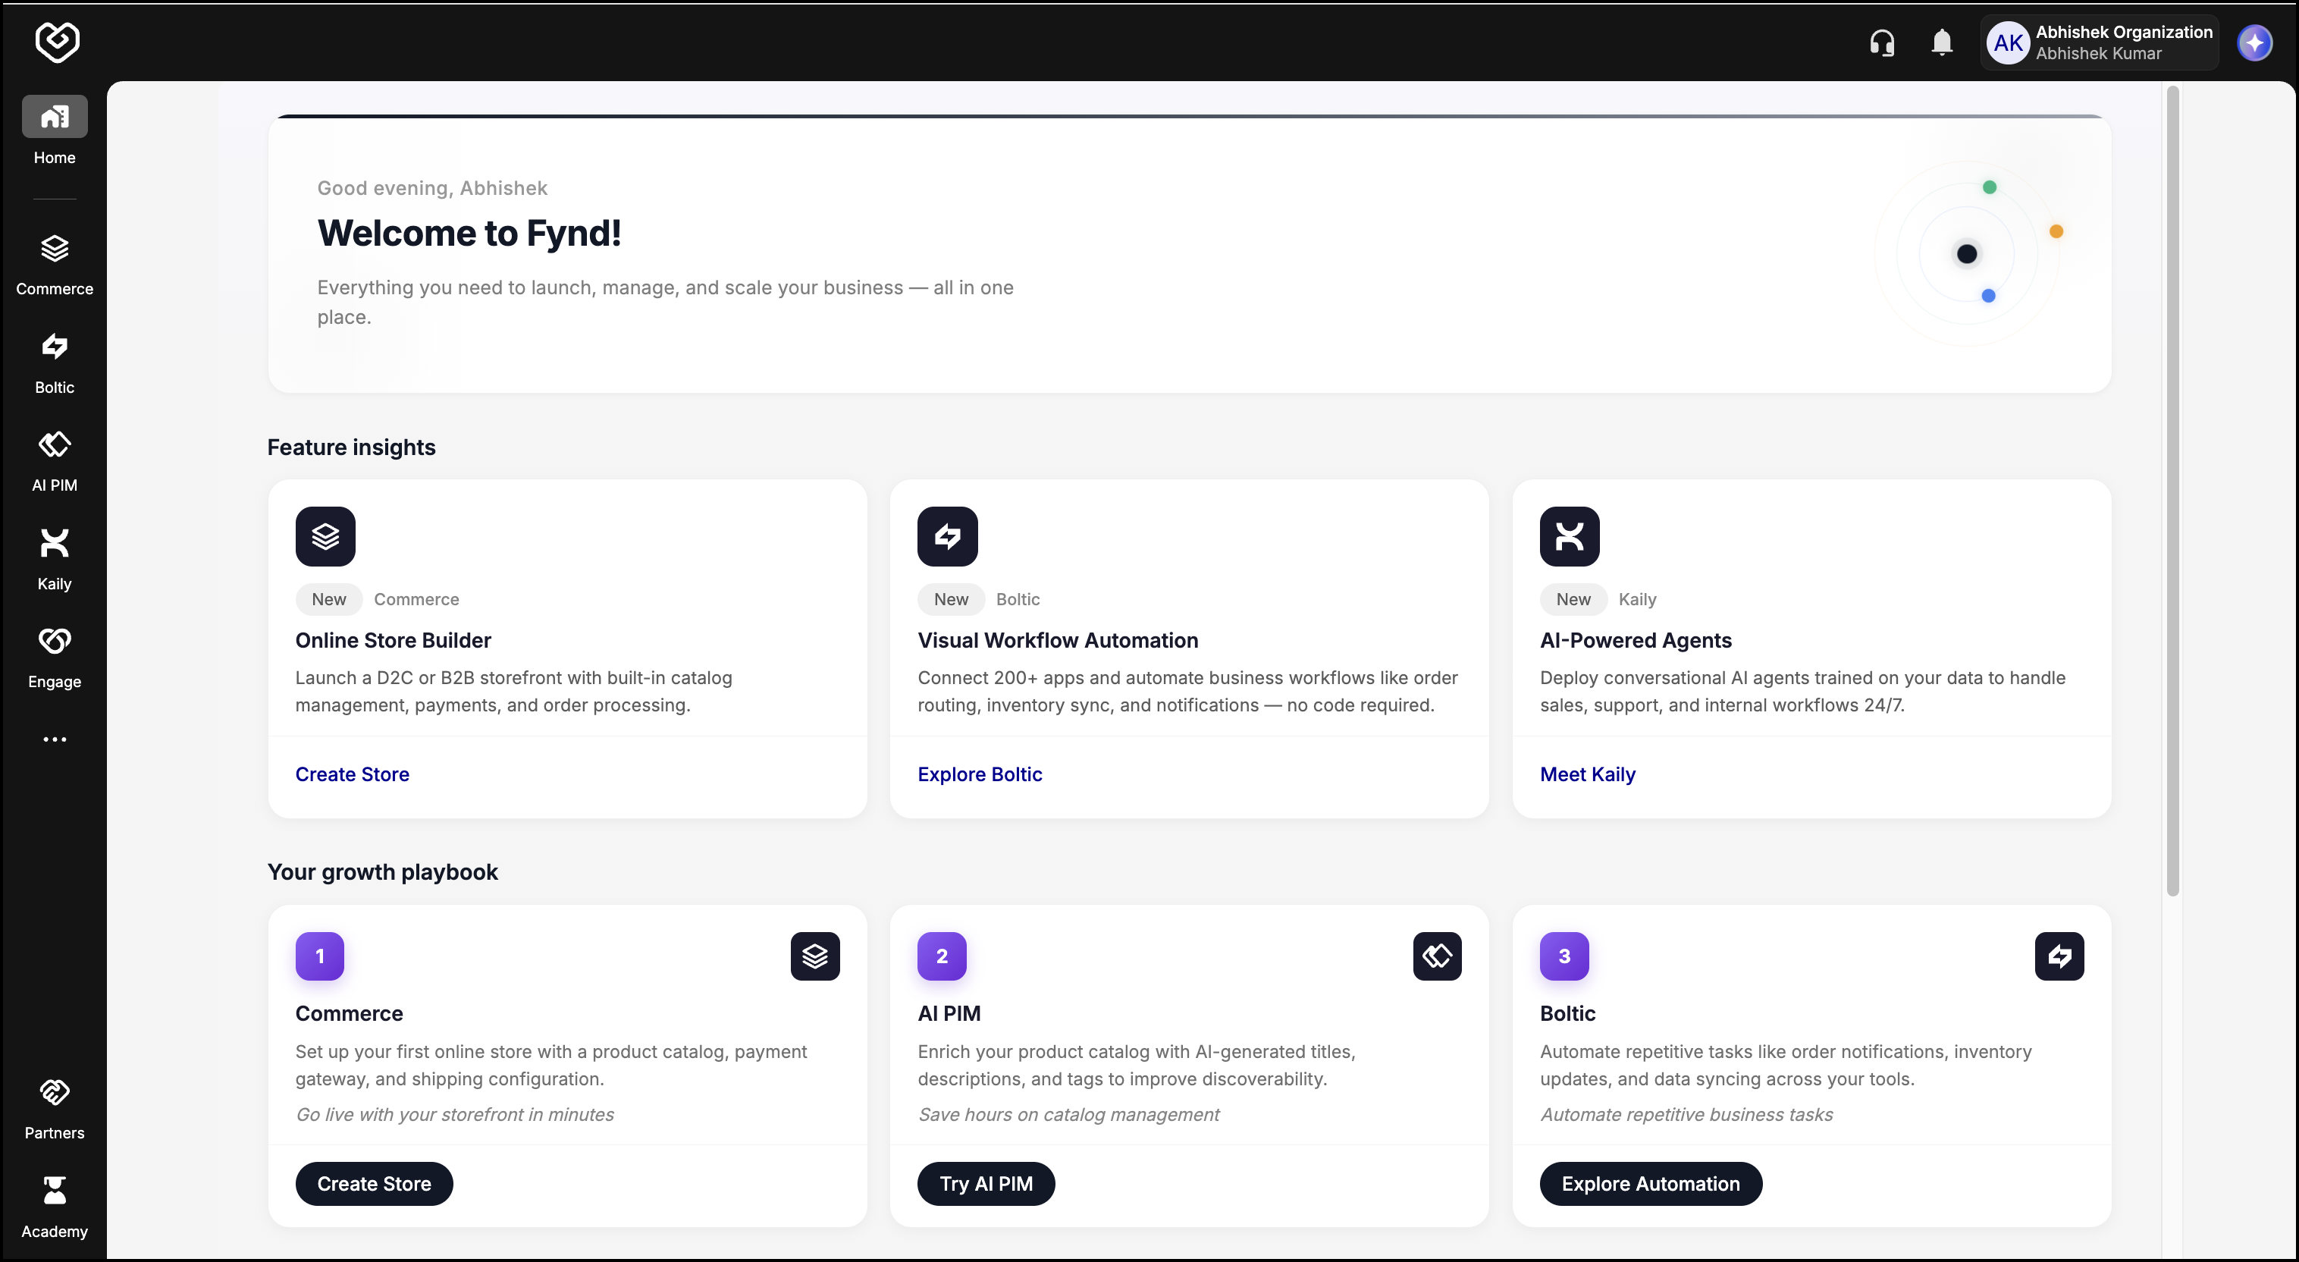Open Academy in the sidebar
This screenshot has width=2299, height=1262.
point(55,1207)
